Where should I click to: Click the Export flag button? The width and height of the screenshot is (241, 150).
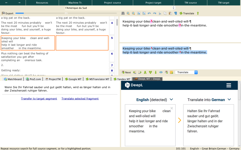coord(8,13)
